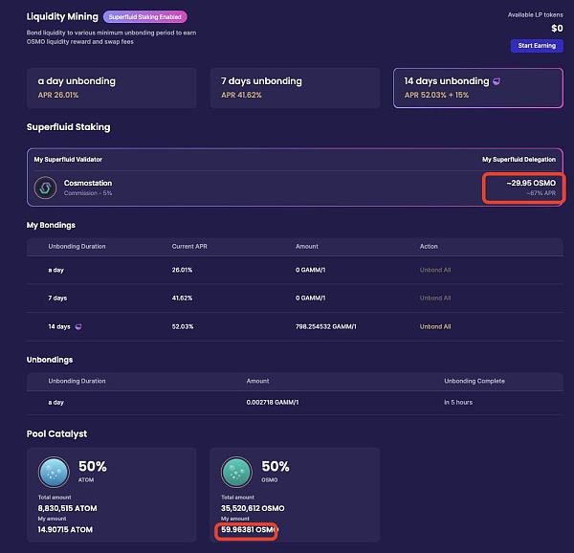574x553 pixels.
Task: Select the 7 days unbonding card
Action: (292, 88)
